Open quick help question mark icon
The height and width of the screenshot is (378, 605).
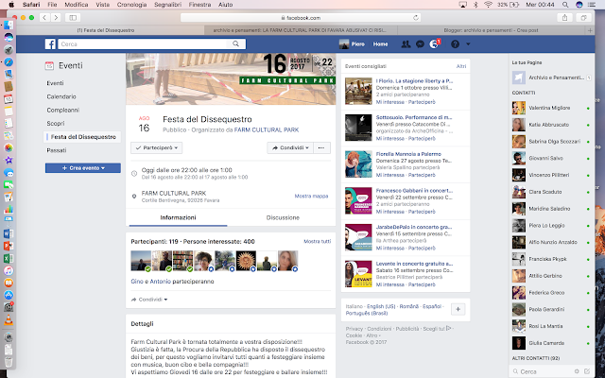[455, 44]
